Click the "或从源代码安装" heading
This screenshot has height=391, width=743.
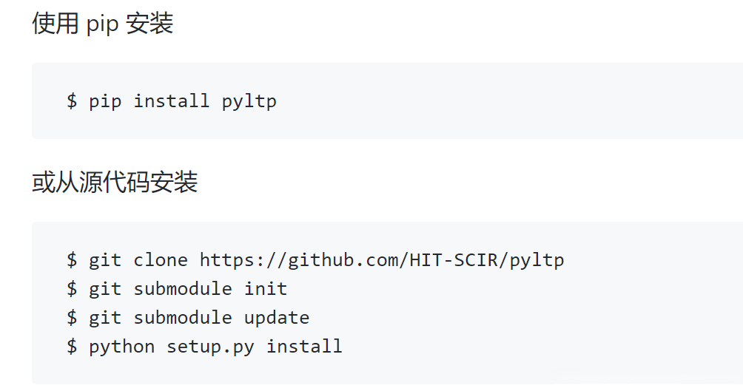[115, 182]
